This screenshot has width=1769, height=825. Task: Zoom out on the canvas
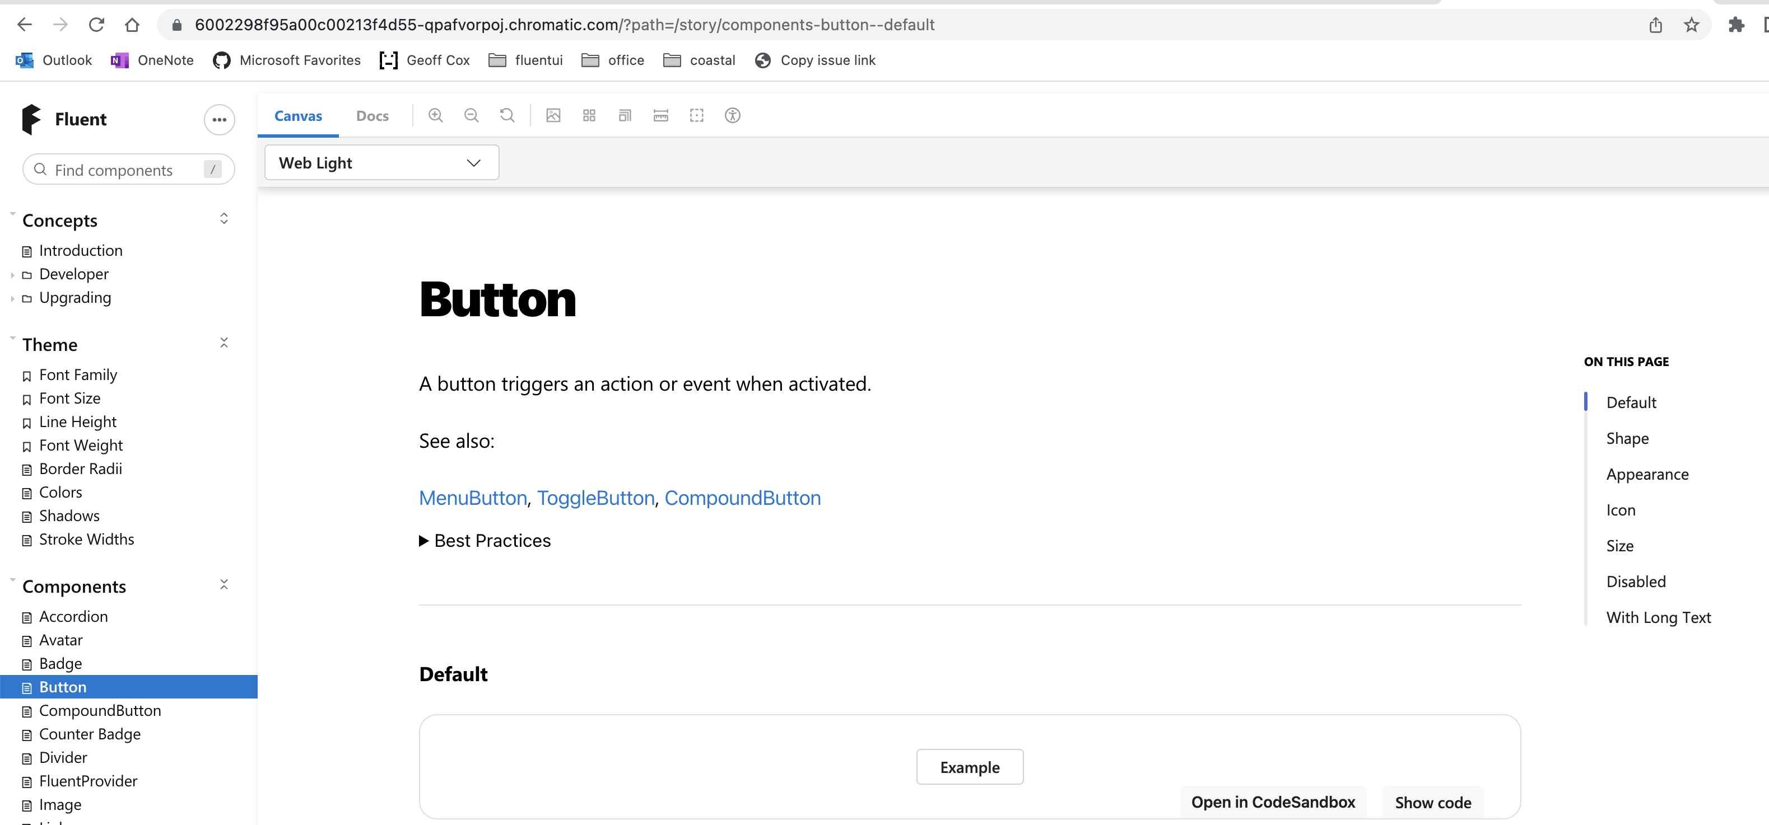(471, 115)
